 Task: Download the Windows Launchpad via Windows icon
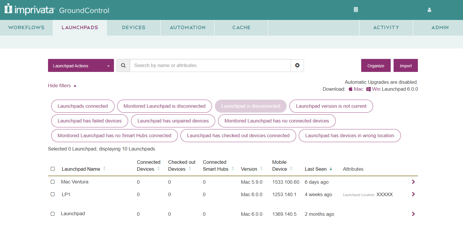368,89
